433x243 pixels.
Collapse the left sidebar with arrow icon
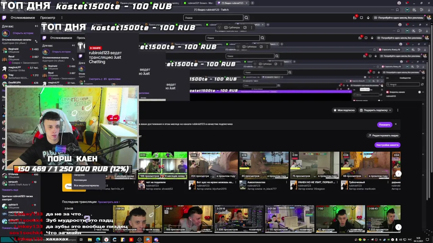[36, 26]
